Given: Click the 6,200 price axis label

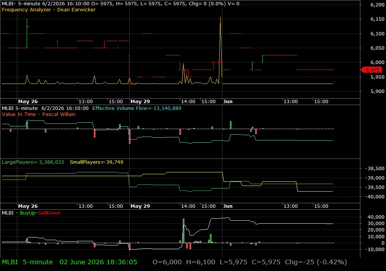Looking at the screenshot, I should (x=377, y=5).
